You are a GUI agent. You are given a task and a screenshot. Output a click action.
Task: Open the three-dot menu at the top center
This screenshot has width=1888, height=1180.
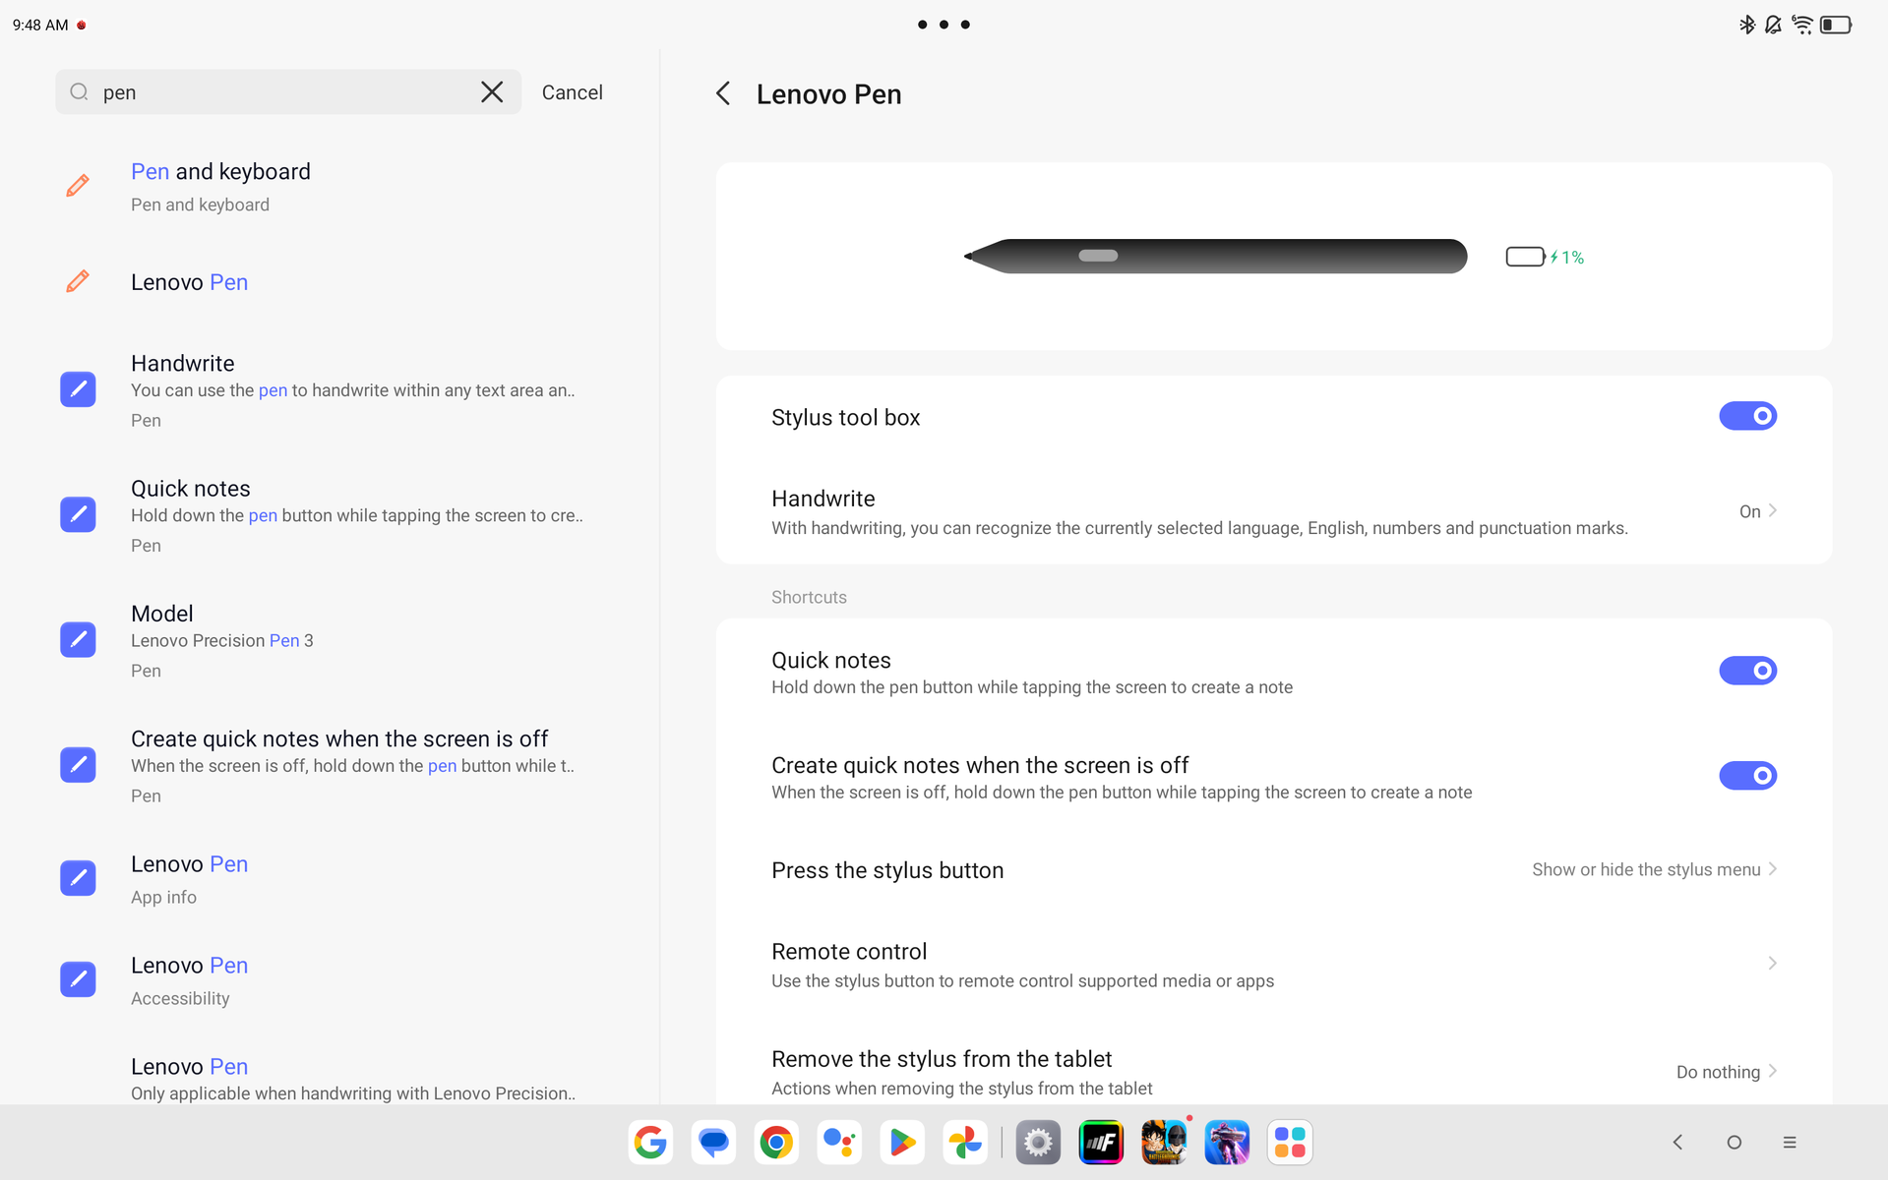(944, 25)
